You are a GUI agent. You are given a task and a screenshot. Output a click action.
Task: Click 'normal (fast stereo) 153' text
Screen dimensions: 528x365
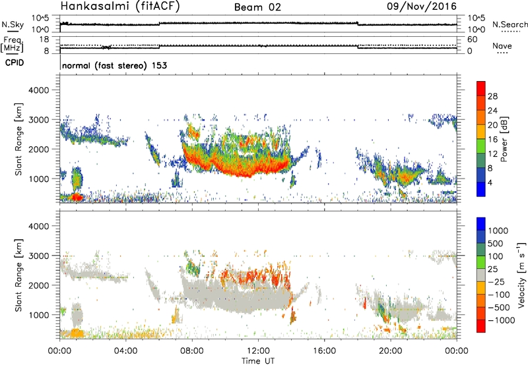coord(114,65)
